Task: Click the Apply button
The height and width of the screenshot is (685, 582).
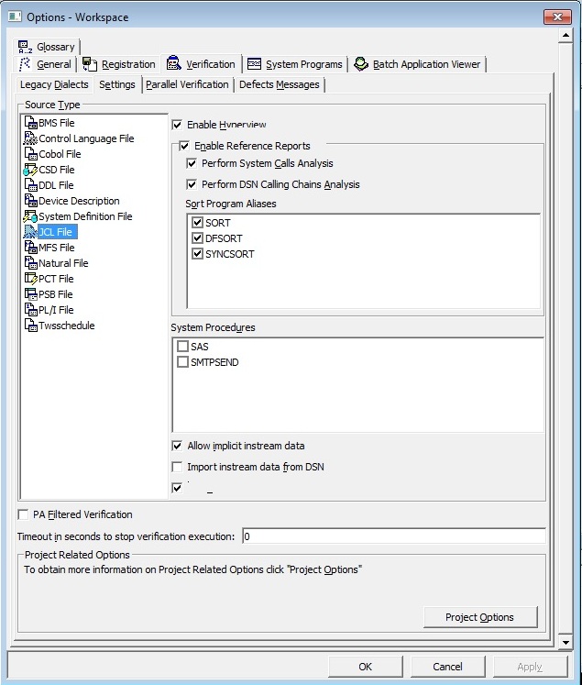Action: 530,667
